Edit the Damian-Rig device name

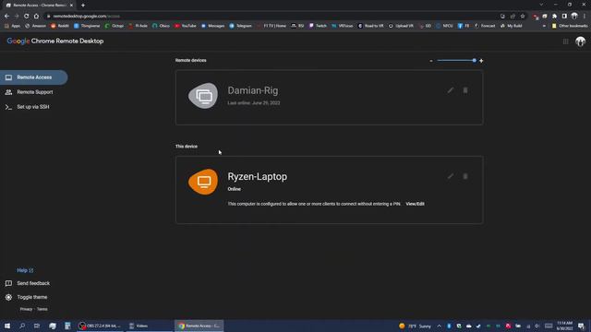(x=451, y=90)
